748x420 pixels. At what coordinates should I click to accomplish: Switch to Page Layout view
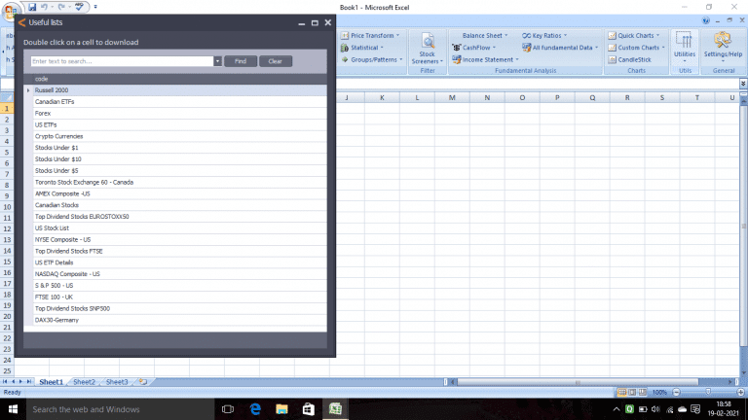coord(632,393)
